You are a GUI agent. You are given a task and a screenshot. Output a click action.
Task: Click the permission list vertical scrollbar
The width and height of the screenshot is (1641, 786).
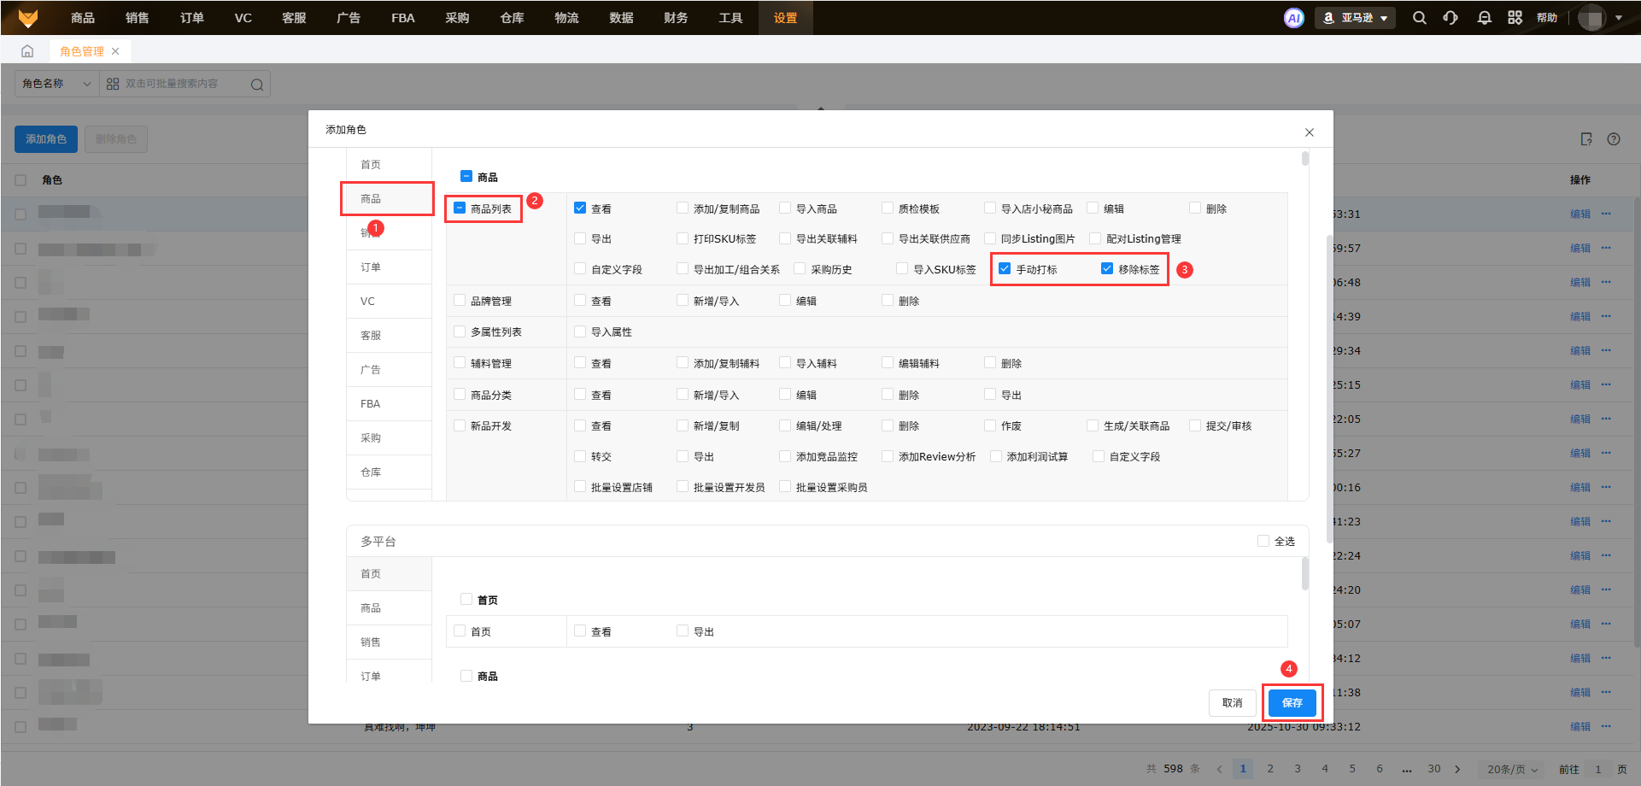pyautogui.click(x=1304, y=159)
